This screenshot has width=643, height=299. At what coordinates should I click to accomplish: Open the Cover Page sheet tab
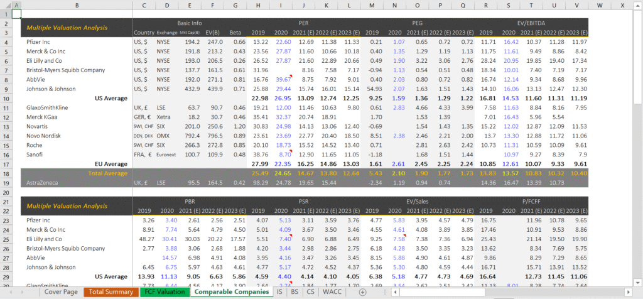click(x=61, y=292)
